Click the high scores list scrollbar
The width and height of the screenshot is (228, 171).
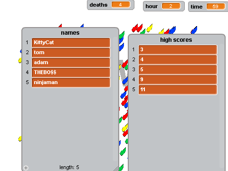[222, 106]
